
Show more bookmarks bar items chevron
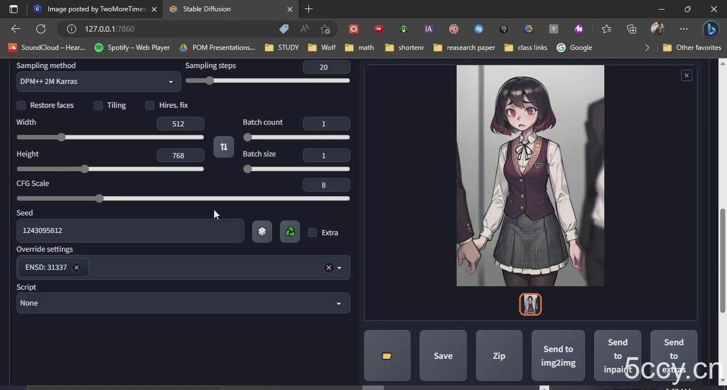tap(647, 48)
